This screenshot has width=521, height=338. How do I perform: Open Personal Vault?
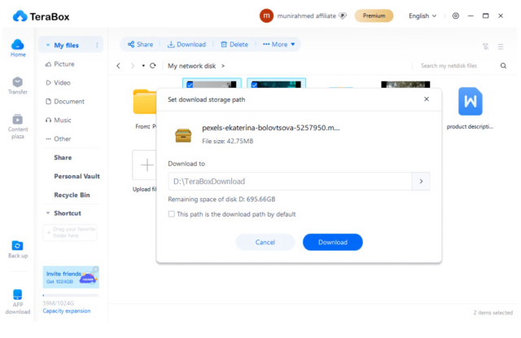[x=77, y=176]
